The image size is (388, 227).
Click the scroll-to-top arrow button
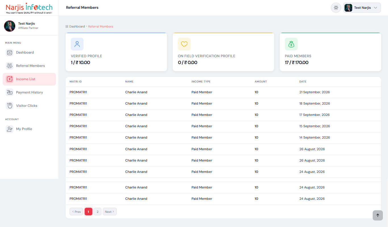pos(378,215)
